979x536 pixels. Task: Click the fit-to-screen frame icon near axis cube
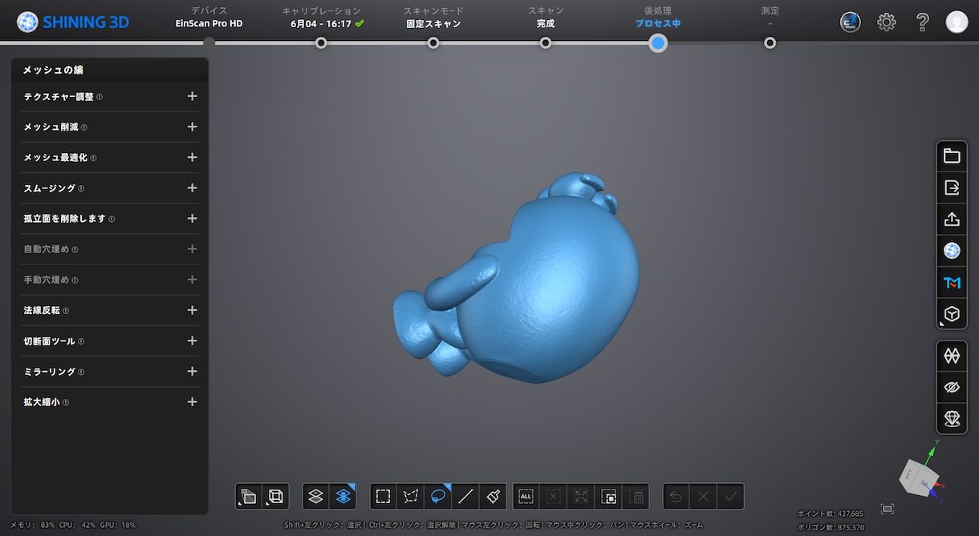click(x=887, y=509)
